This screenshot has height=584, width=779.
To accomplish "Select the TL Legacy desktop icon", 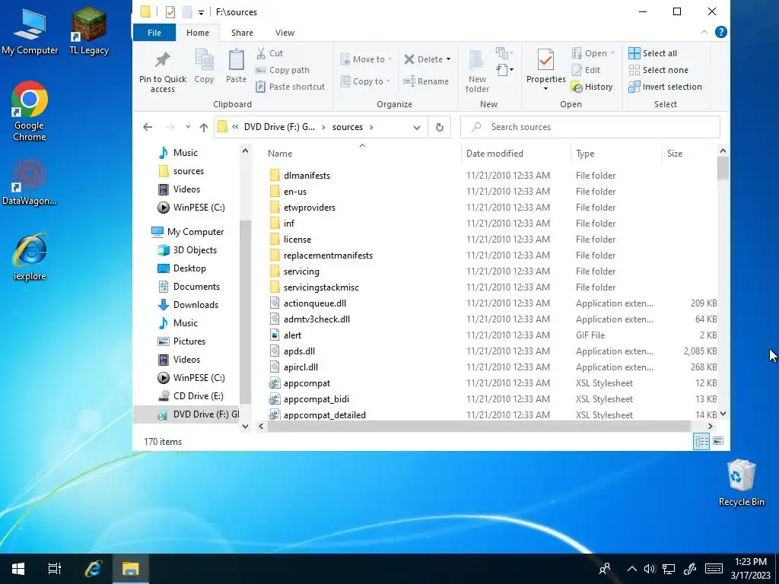I will (x=89, y=30).
